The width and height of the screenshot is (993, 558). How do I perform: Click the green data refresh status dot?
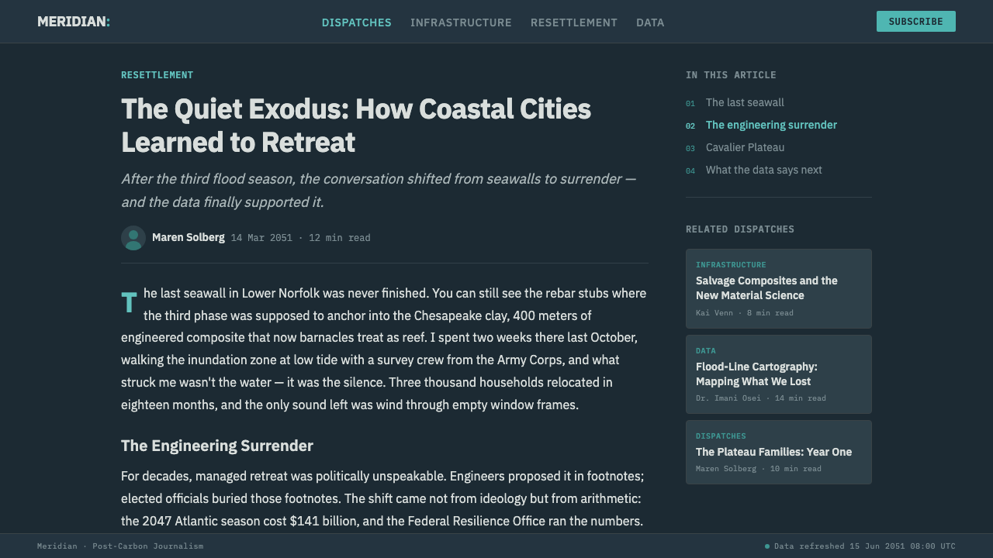(767, 546)
